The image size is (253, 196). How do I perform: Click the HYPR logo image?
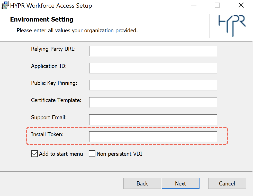(232, 26)
